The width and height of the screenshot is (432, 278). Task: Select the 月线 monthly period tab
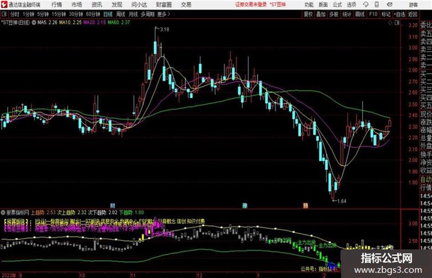coord(133,14)
